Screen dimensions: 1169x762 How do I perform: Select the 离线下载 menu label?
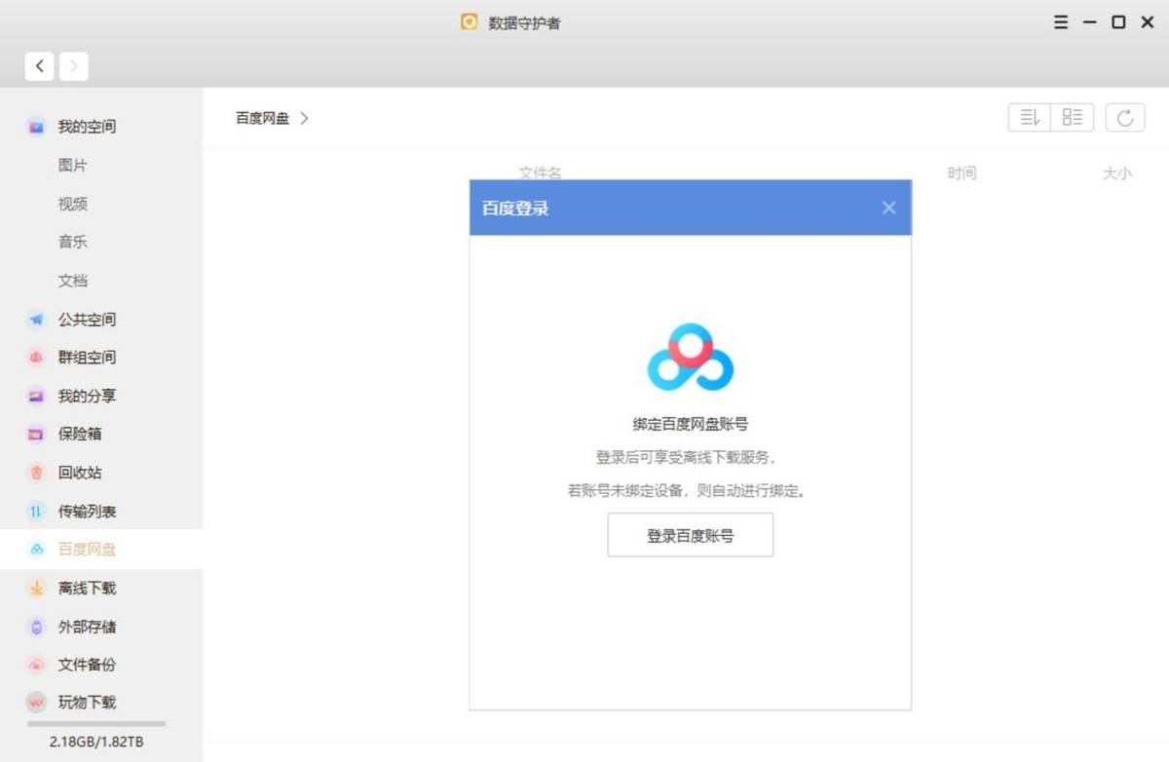click(87, 589)
